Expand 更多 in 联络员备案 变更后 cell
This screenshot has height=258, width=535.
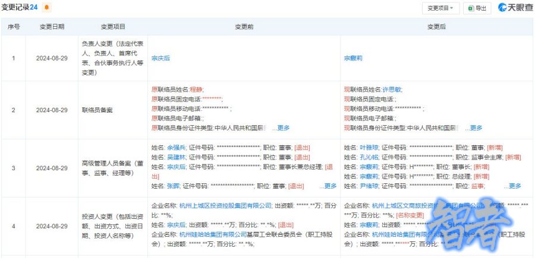pos(473,128)
